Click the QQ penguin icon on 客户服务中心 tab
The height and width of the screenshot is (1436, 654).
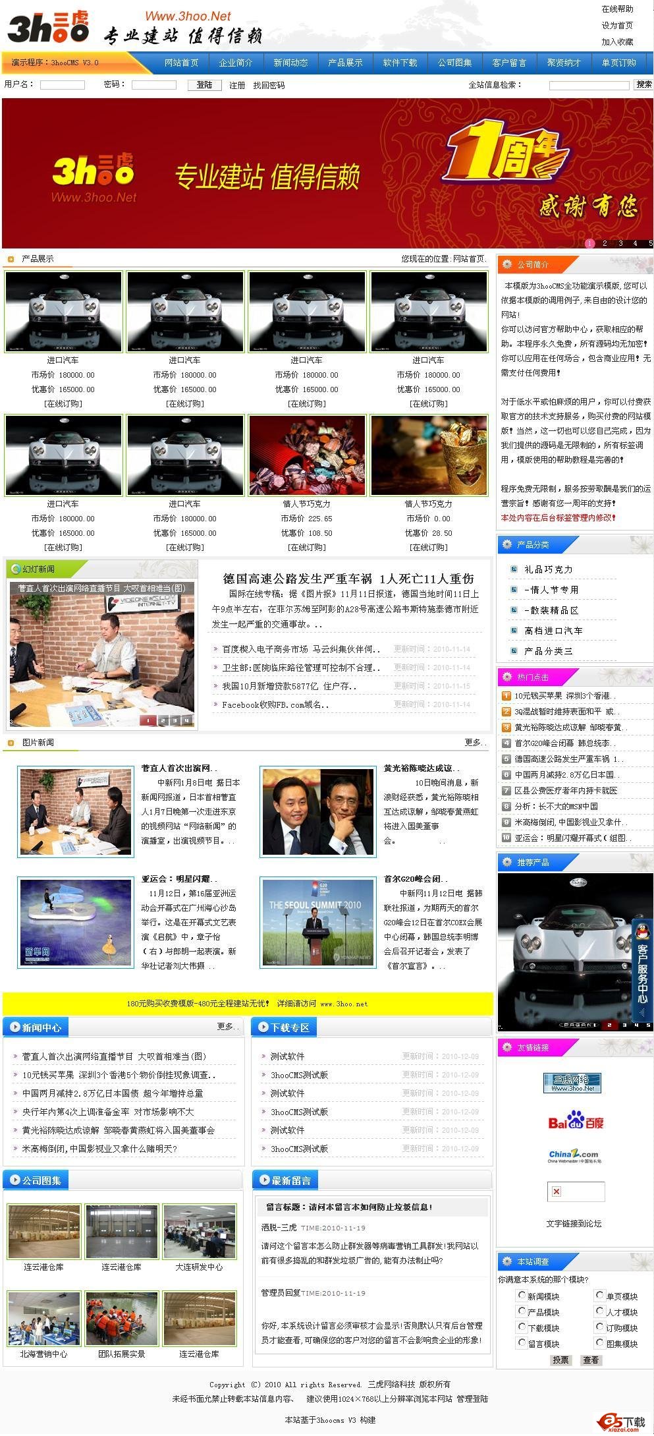(643, 930)
